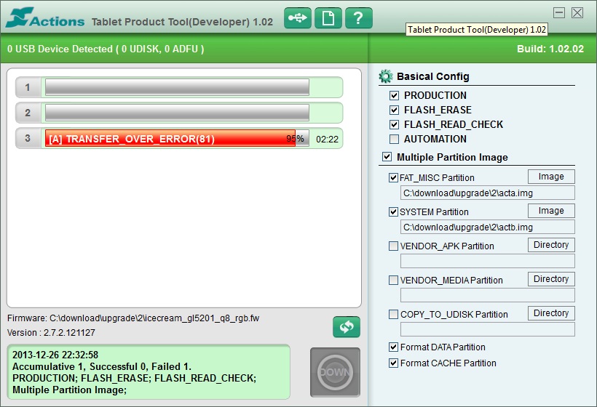Open help via the question mark icon
The height and width of the screenshot is (407, 597).
tap(359, 18)
